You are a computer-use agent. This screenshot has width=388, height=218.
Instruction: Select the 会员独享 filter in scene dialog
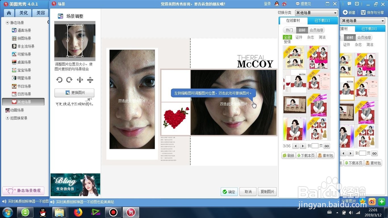[x=316, y=30]
